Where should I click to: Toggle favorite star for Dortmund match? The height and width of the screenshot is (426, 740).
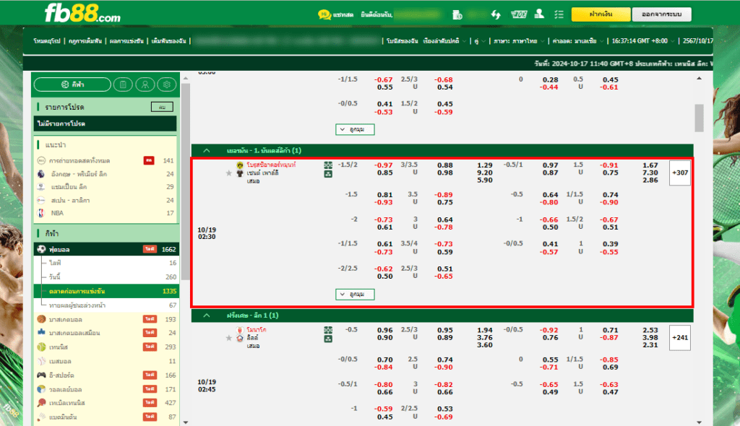[229, 173]
